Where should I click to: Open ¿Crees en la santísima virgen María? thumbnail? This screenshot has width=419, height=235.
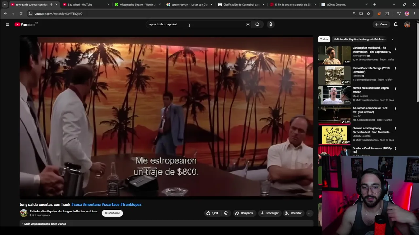(334, 95)
